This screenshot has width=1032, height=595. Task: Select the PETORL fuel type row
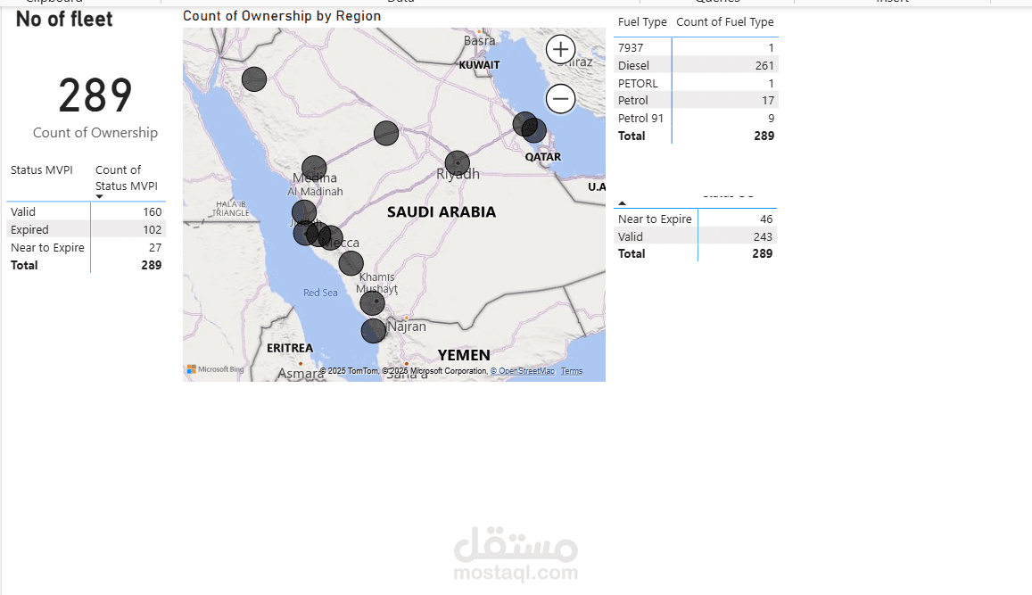[696, 83]
